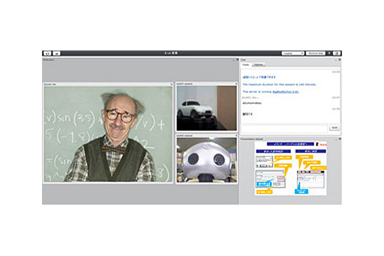Select the white car webcam video
Image resolution: width=384 pixels, height=256 pixels.
click(206, 109)
